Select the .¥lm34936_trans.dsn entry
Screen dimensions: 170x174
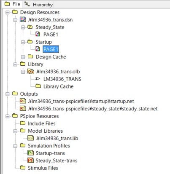tap(50, 20)
